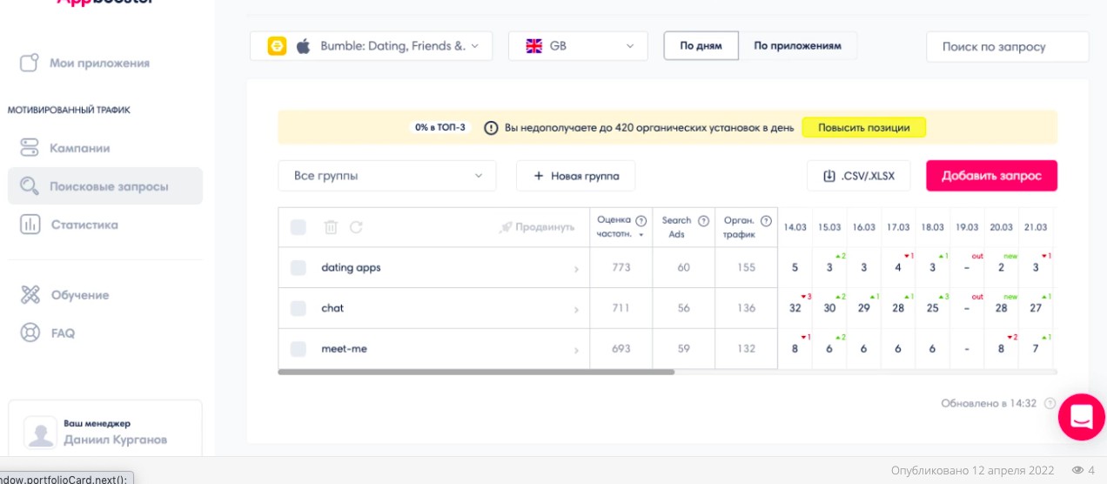
Task: Check the chat row checkbox
Action: click(299, 308)
